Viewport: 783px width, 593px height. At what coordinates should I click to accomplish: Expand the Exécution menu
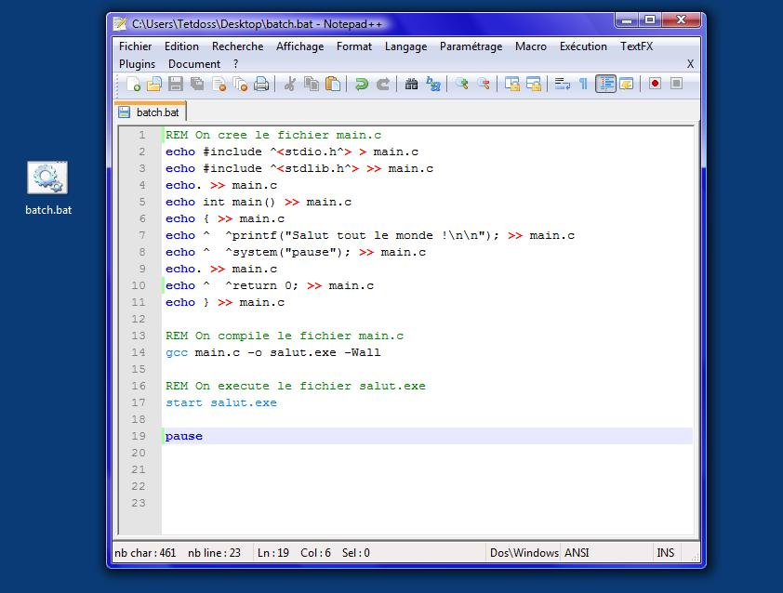tap(583, 46)
